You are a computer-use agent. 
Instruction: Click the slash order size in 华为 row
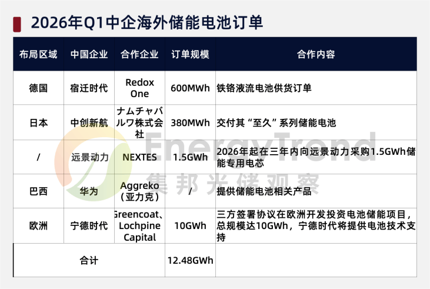click(x=191, y=191)
